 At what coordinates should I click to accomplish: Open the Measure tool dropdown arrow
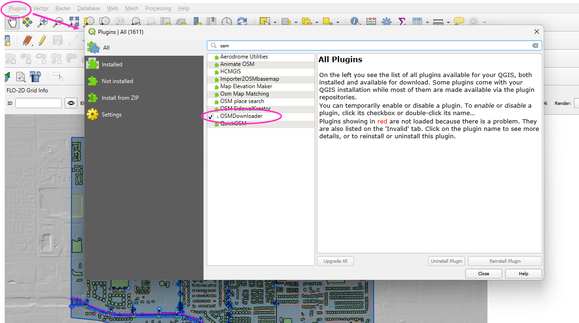(448, 22)
